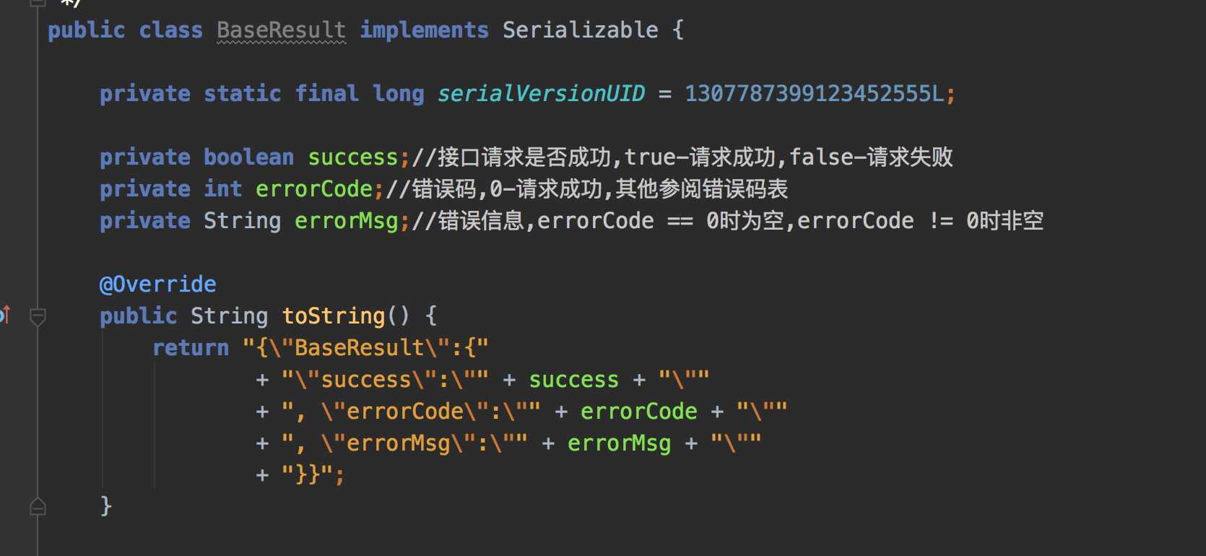
Task: Click the comment fold marker above the class declaration
Action: click(x=38, y=3)
